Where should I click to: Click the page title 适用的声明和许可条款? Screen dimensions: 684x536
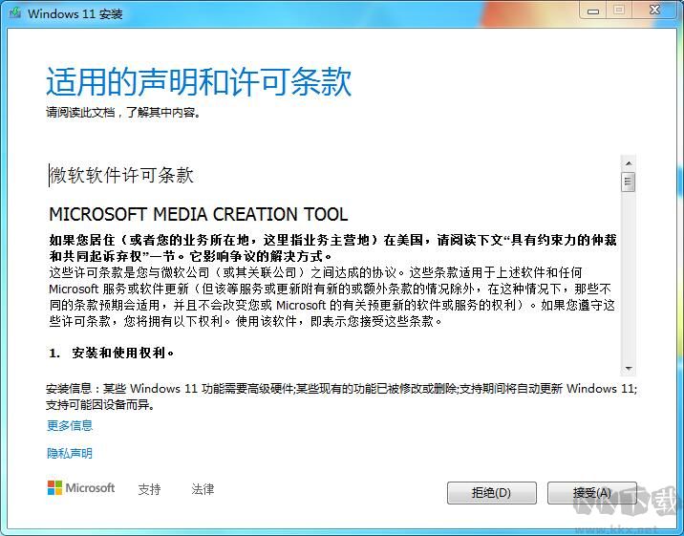pos(199,81)
